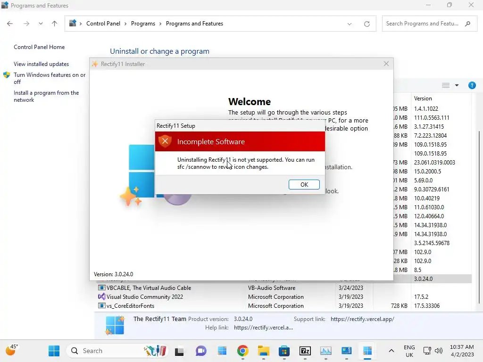Click the red error shield icon
483x362 pixels.
165,141
